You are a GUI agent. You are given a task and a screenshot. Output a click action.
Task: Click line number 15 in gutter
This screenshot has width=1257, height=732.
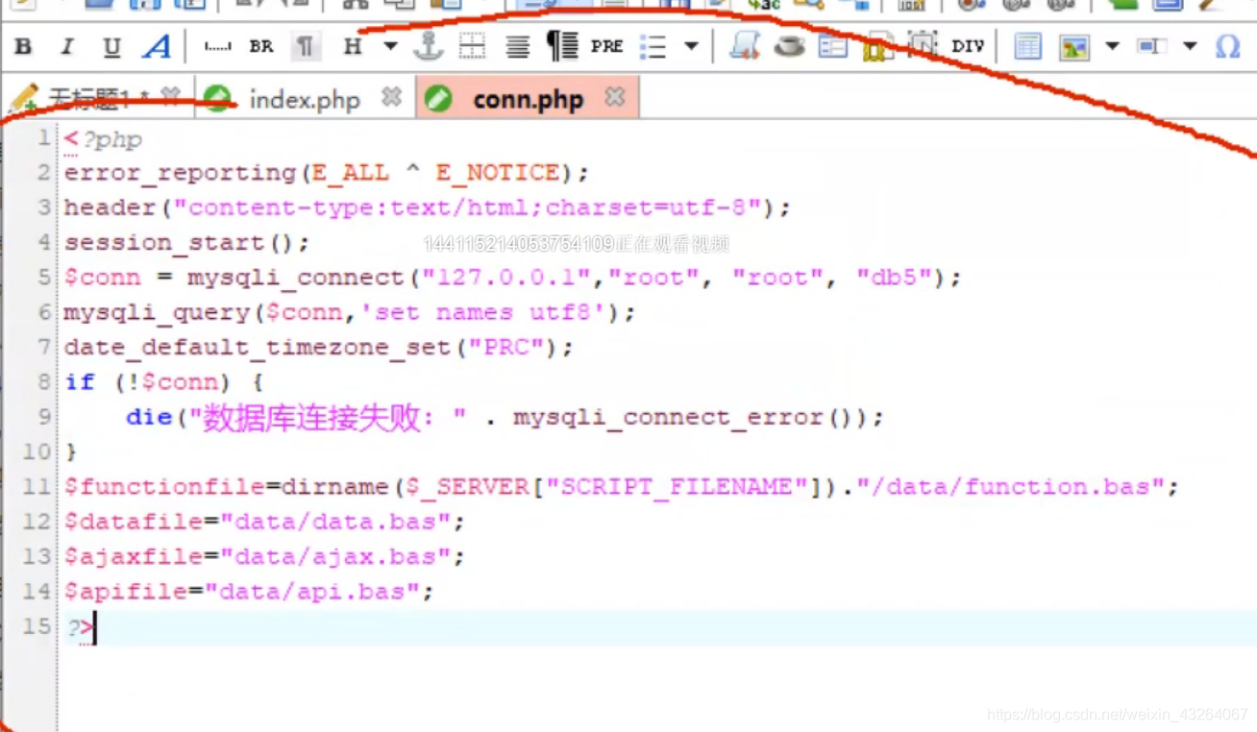37,626
